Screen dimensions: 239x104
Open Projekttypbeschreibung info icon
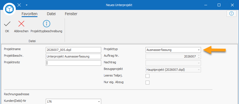[x=47, y=24]
